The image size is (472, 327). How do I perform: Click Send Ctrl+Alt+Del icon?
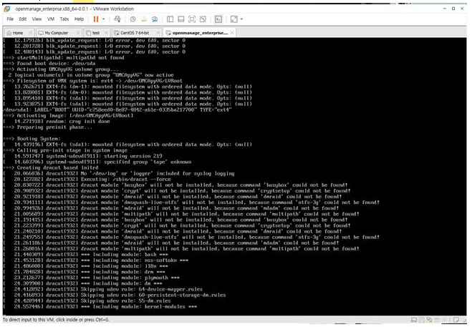point(117,19)
